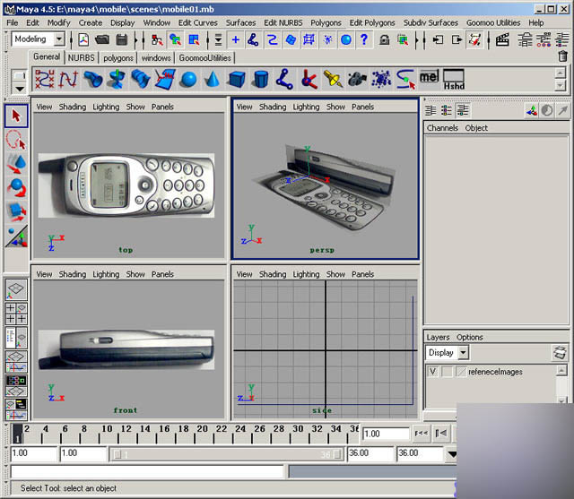Click Channels in the Channel Box
The height and width of the screenshot is (499, 574).
coord(442,128)
